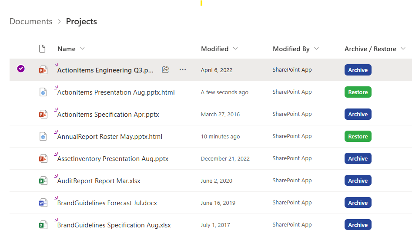The width and height of the screenshot is (412, 230).
Task: Click the file type column header icon
Action: point(42,49)
